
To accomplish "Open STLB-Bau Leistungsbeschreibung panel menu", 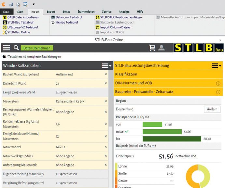I will pos(217,66).
